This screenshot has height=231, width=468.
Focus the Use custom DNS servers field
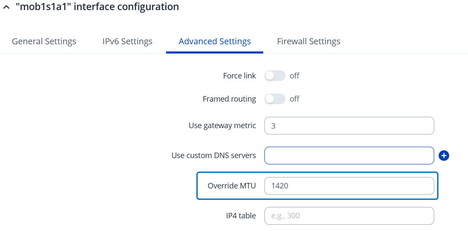click(349, 156)
